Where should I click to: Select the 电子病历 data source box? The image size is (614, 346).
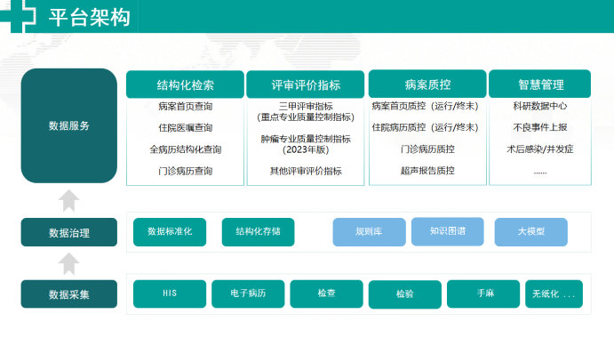(248, 294)
